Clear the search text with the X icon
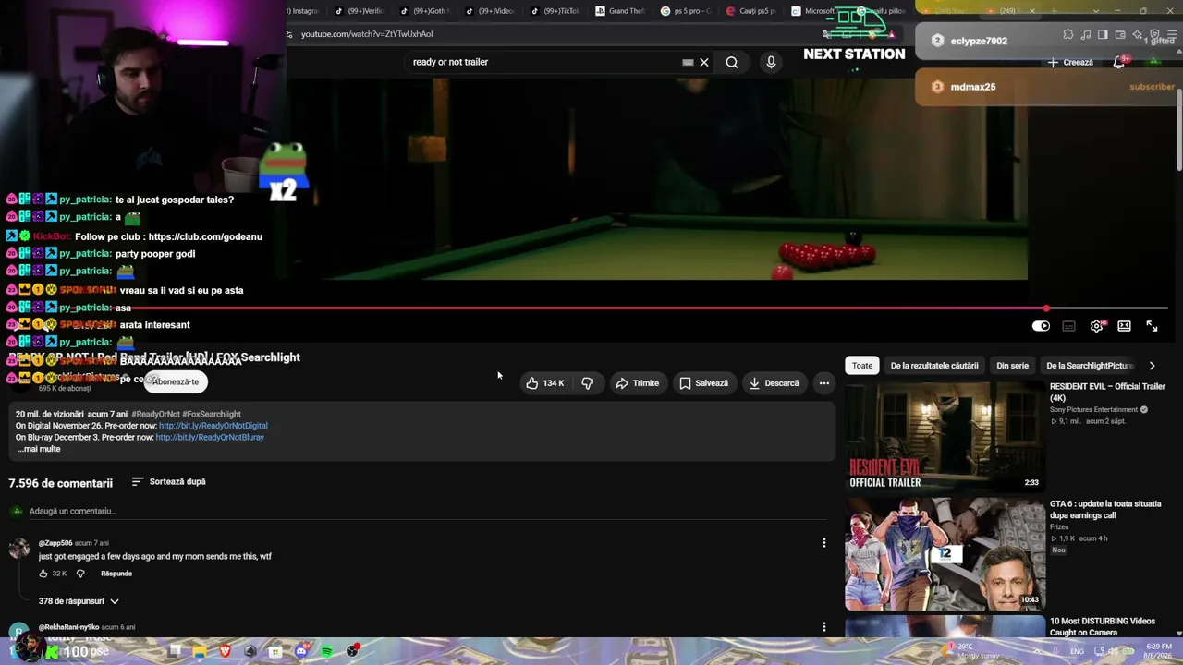 pyautogui.click(x=704, y=62)
